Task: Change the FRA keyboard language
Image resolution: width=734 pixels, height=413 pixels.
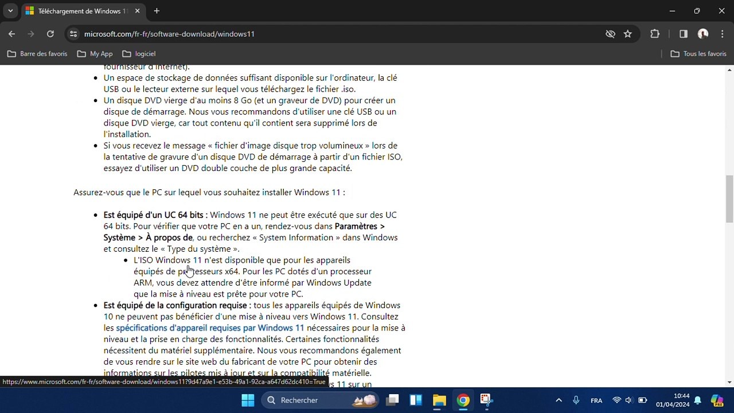Action: coord(596,400)
